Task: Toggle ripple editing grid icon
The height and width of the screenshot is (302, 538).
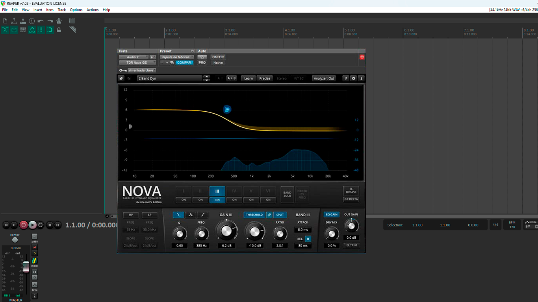Action: (23, 30)
